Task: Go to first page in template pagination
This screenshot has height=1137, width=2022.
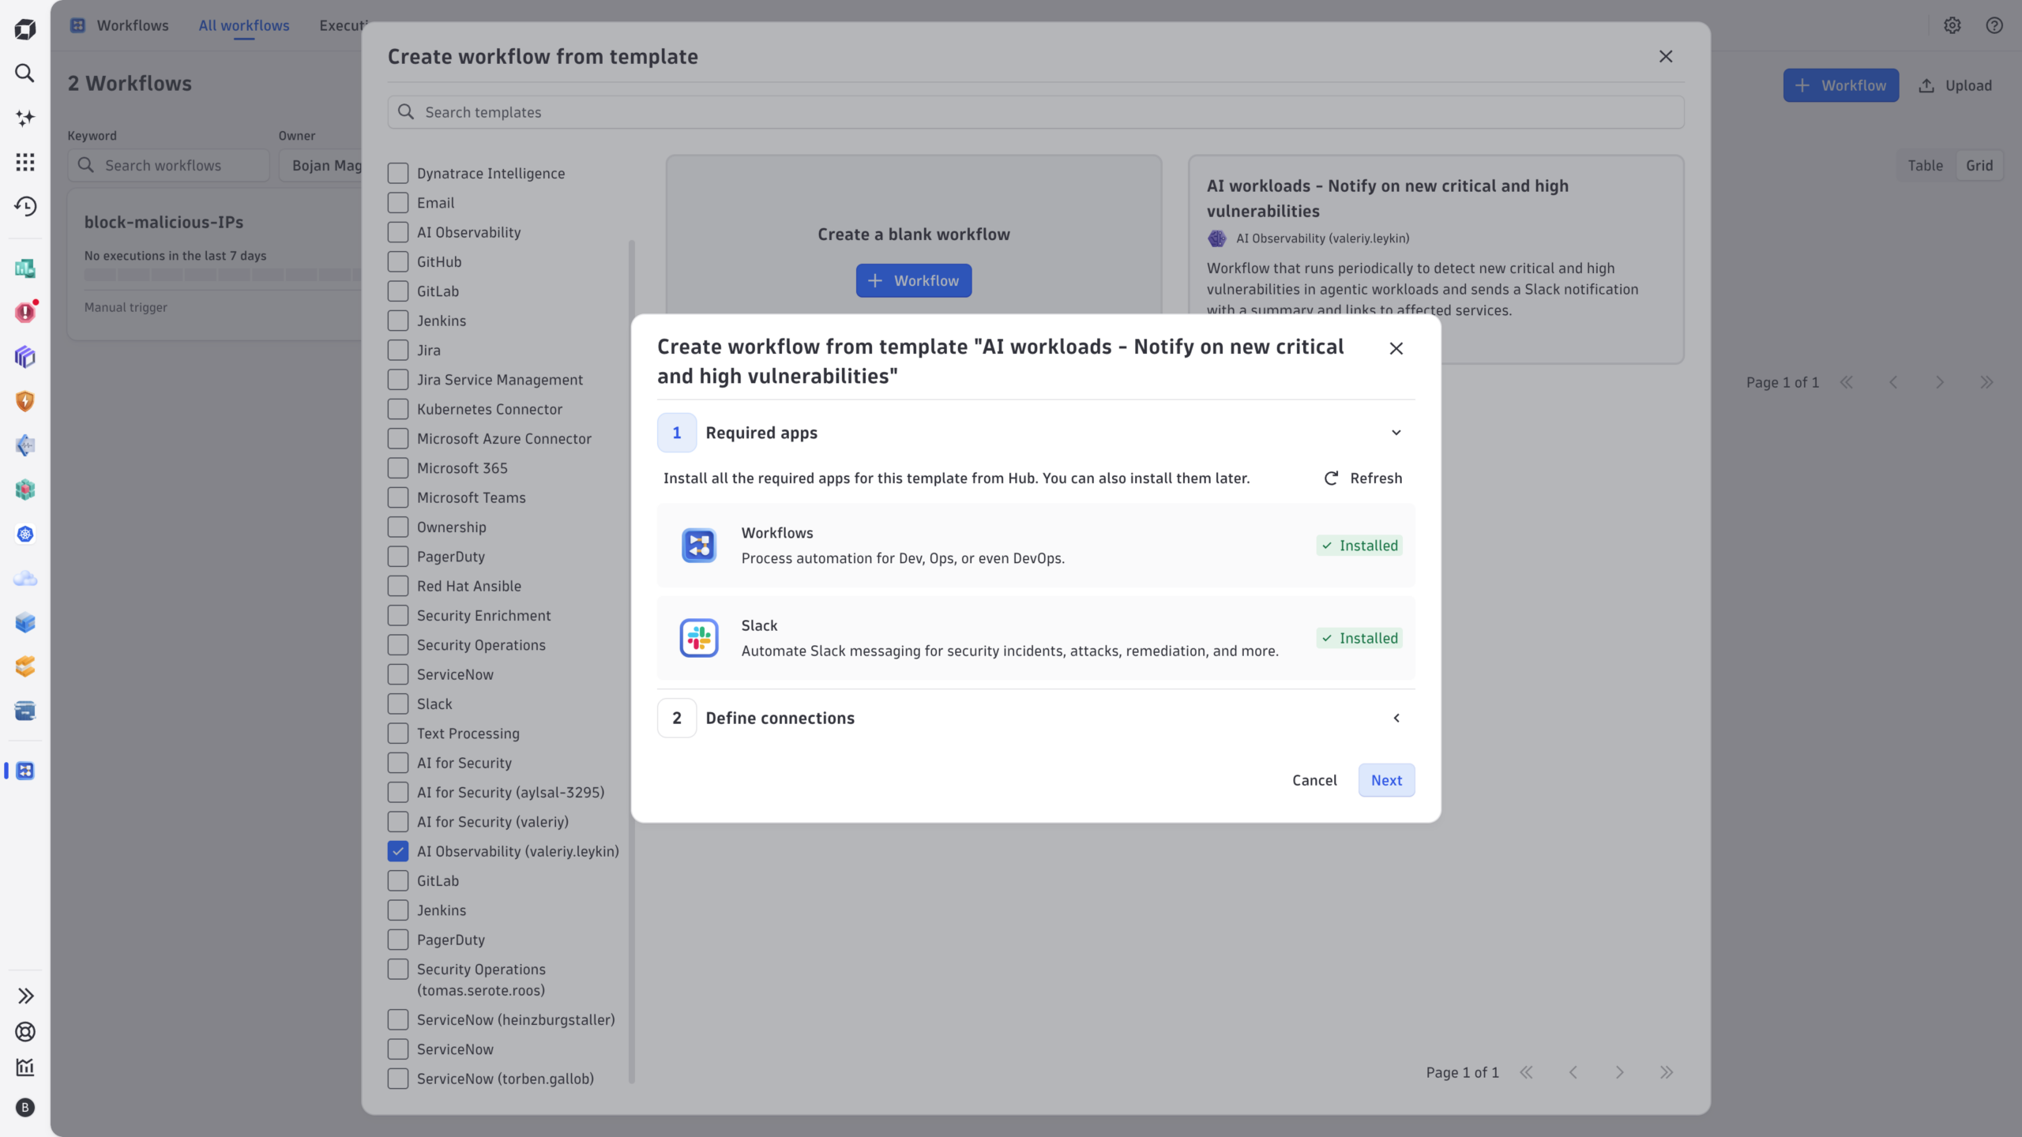Action: (1527, 1072)
